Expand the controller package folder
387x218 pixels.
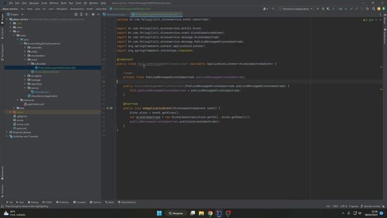pyautogui.click(x=25, y=47)
